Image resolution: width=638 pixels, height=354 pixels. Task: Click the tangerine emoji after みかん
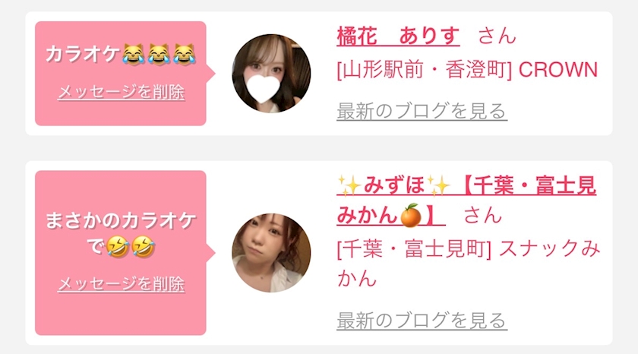410,215
